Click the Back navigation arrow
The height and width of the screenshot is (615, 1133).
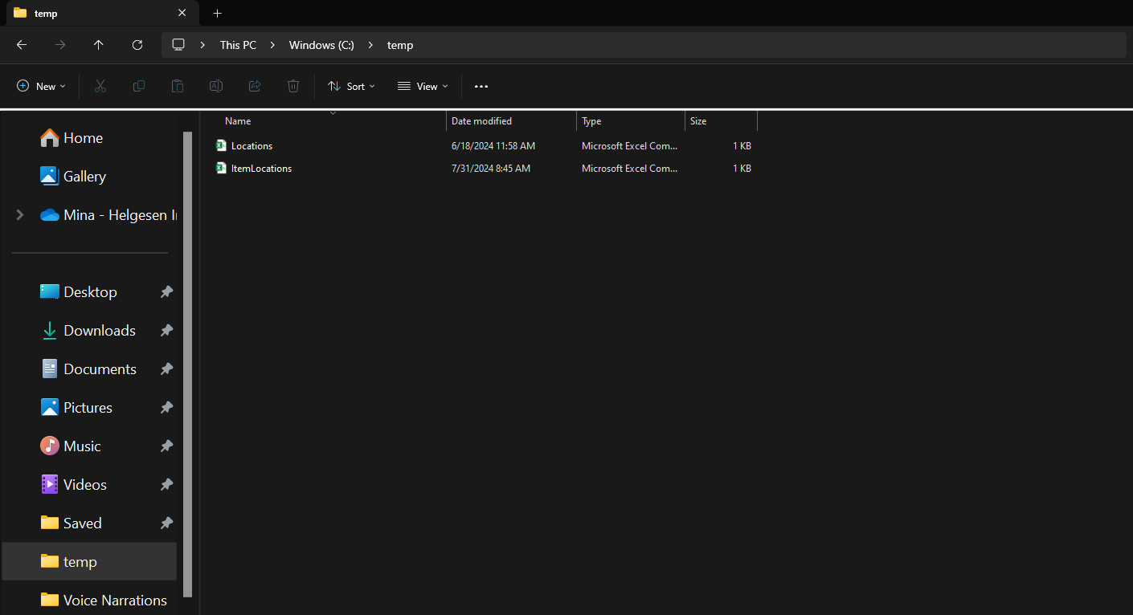pyautogui.click(x=22, y=45)
